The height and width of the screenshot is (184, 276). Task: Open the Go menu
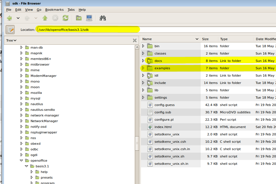(x=39, y=10)
